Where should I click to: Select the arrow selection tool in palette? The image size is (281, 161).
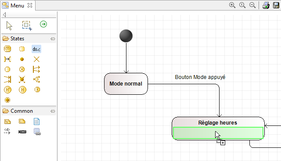pos(9,25)
